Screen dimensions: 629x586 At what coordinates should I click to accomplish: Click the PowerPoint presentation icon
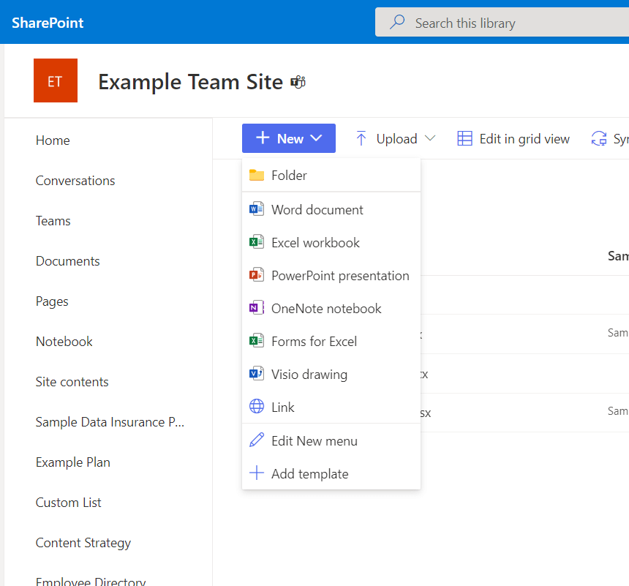(x=257, y=275)
